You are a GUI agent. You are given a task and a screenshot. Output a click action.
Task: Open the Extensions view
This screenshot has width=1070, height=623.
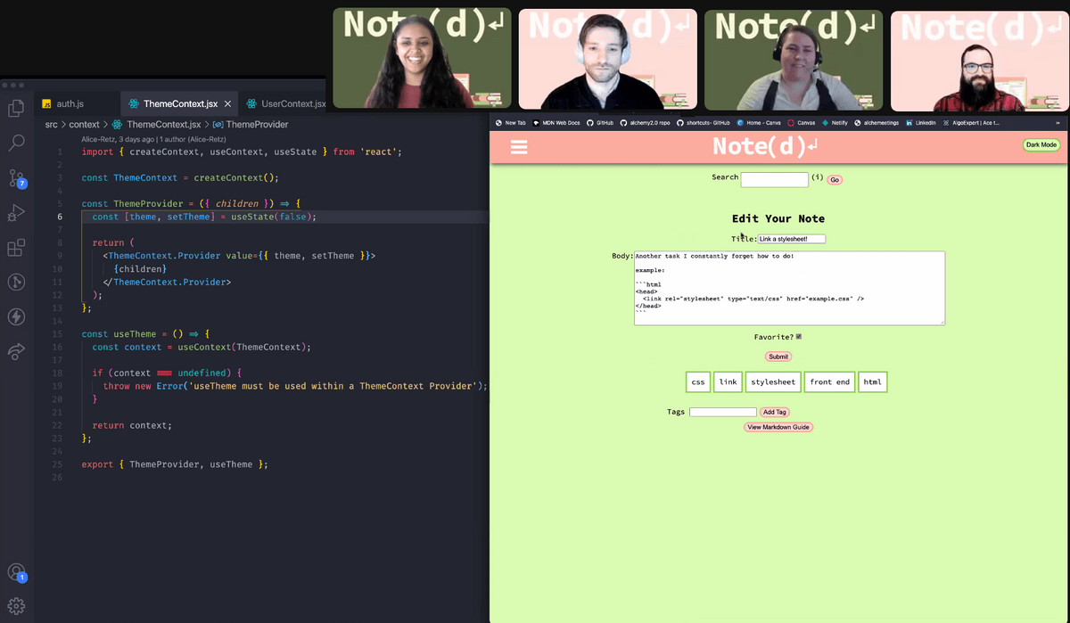16,248
